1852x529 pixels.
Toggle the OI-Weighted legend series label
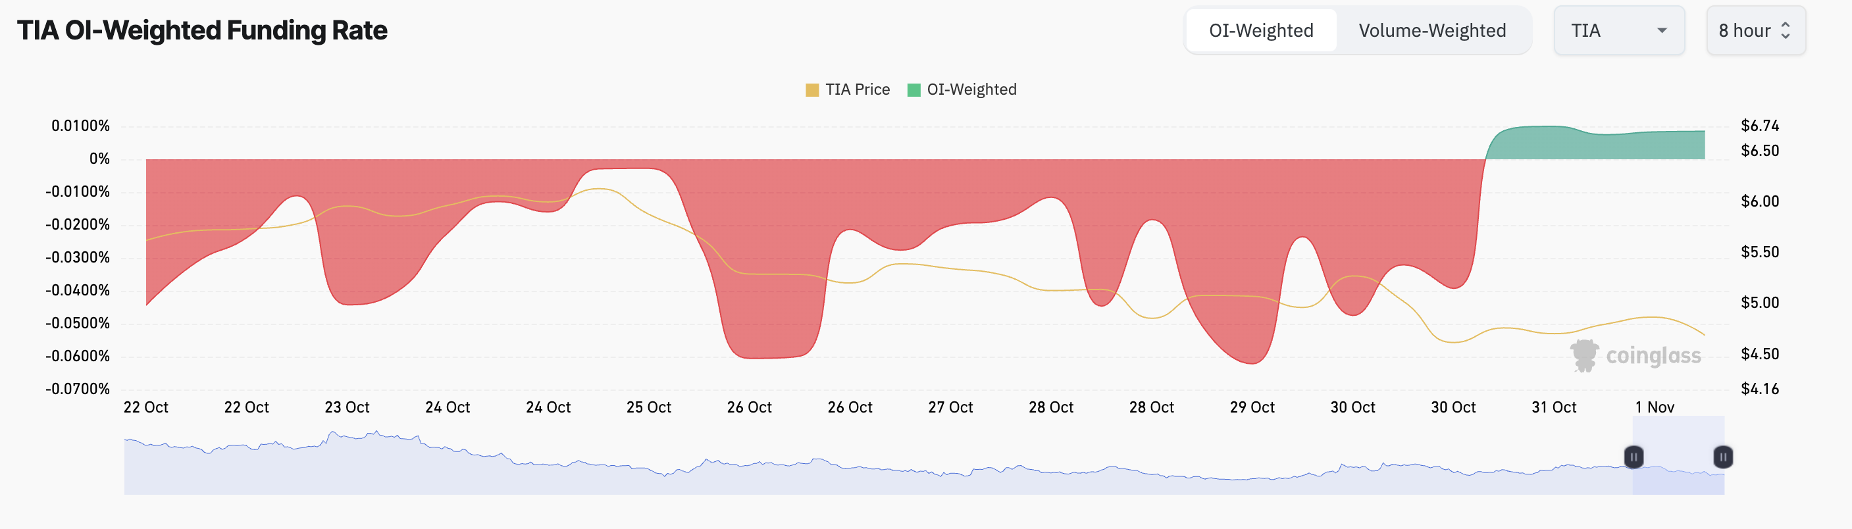tap(971, 90)
